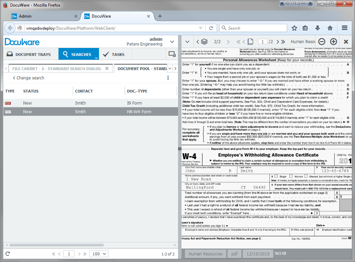Open the results-per-page dropdown showing 100
The width and height of the screenshot is (355, 262).
click(98, 254)
